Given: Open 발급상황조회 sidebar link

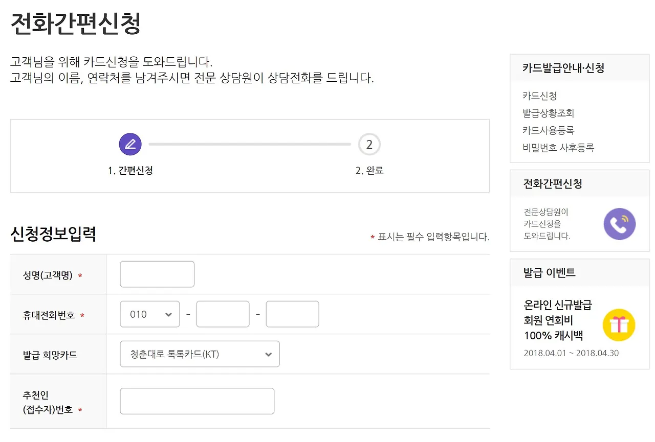Looking at the screenshot, I should [548, 113].
